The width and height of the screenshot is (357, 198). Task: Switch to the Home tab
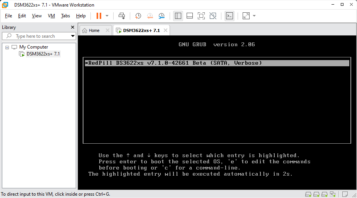[94, 30]
